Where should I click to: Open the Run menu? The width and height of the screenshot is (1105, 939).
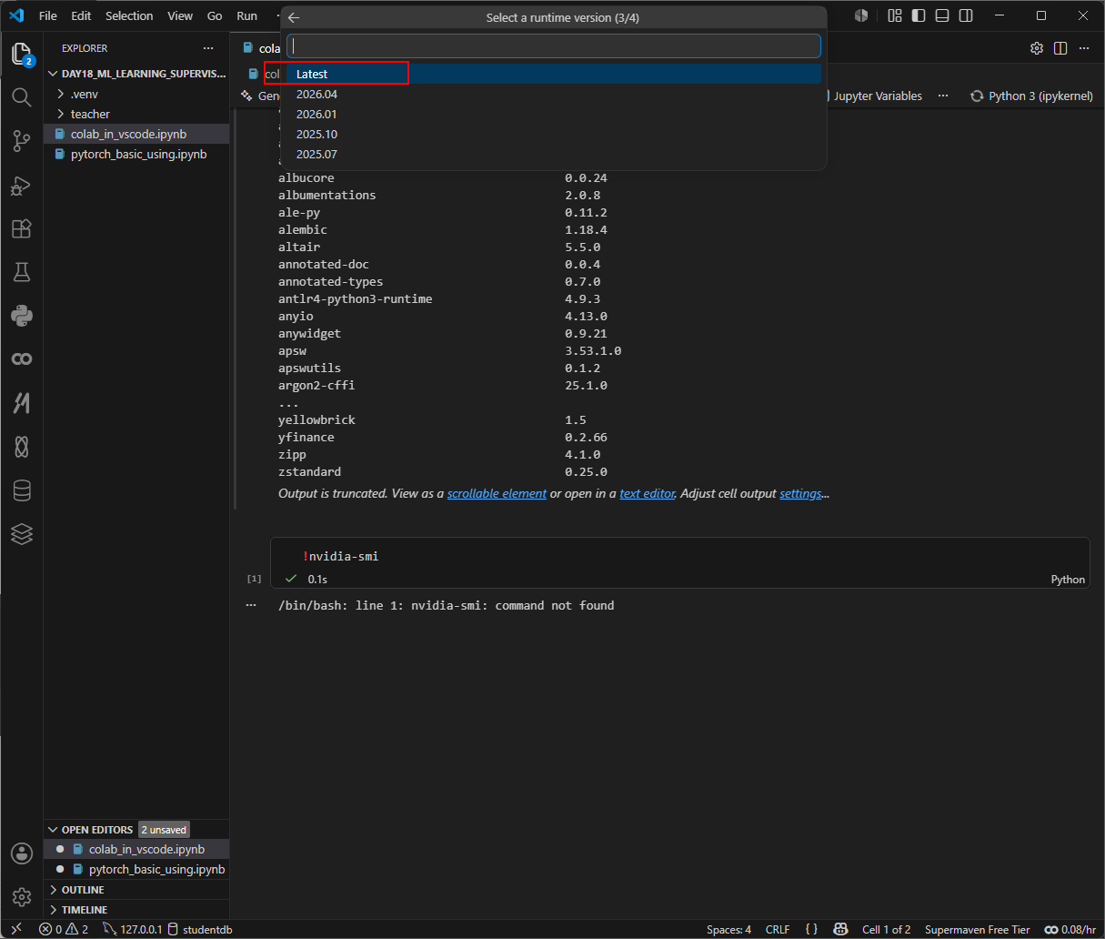(x=246, y=15)
